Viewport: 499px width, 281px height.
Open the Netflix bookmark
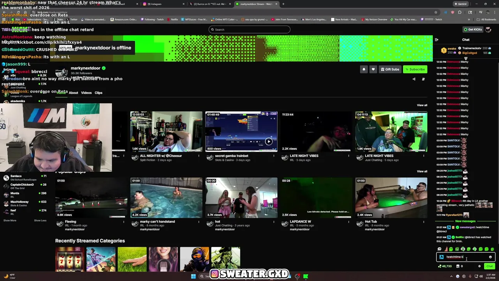pos(172,20)
